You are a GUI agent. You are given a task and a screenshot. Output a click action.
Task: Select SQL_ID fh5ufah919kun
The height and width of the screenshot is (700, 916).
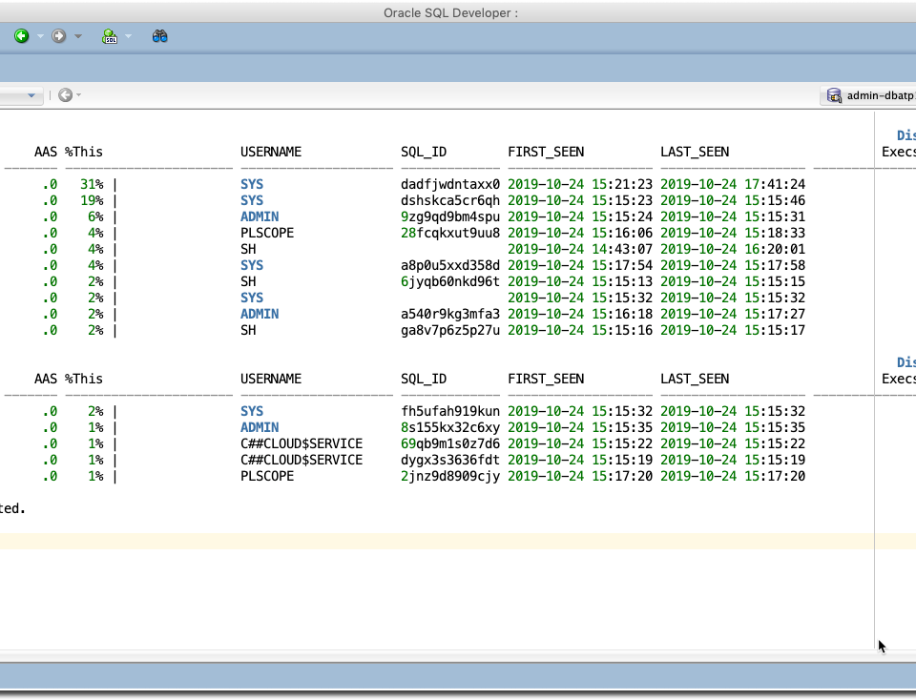point(449,412)
